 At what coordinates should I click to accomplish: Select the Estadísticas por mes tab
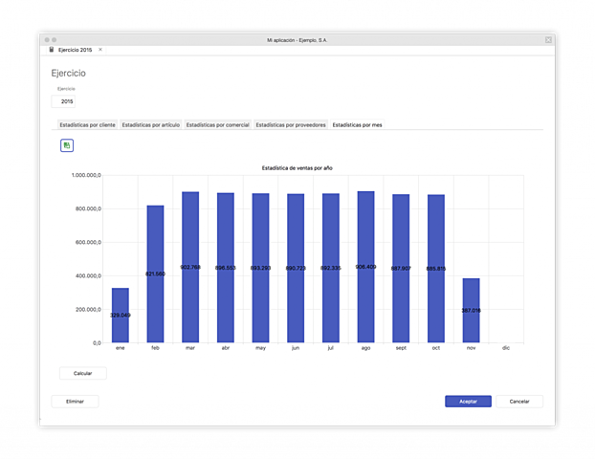pyautogui.click(x=357, y=125)
